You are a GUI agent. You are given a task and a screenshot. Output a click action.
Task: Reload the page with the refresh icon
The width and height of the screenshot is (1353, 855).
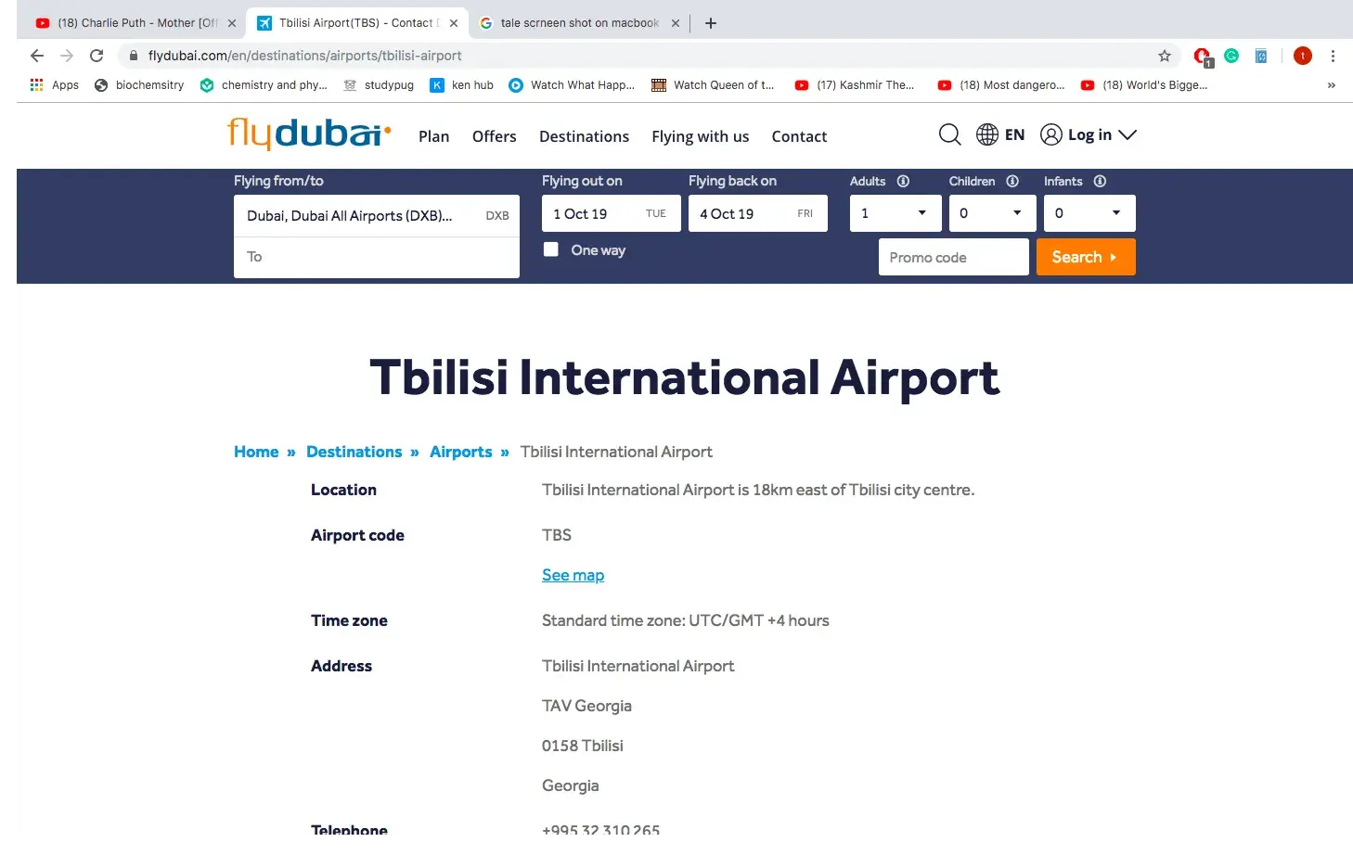click(x=97, y=56)
